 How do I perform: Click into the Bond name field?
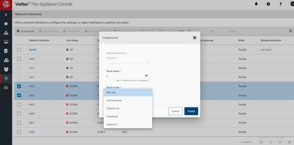click(x=125, y=76)
